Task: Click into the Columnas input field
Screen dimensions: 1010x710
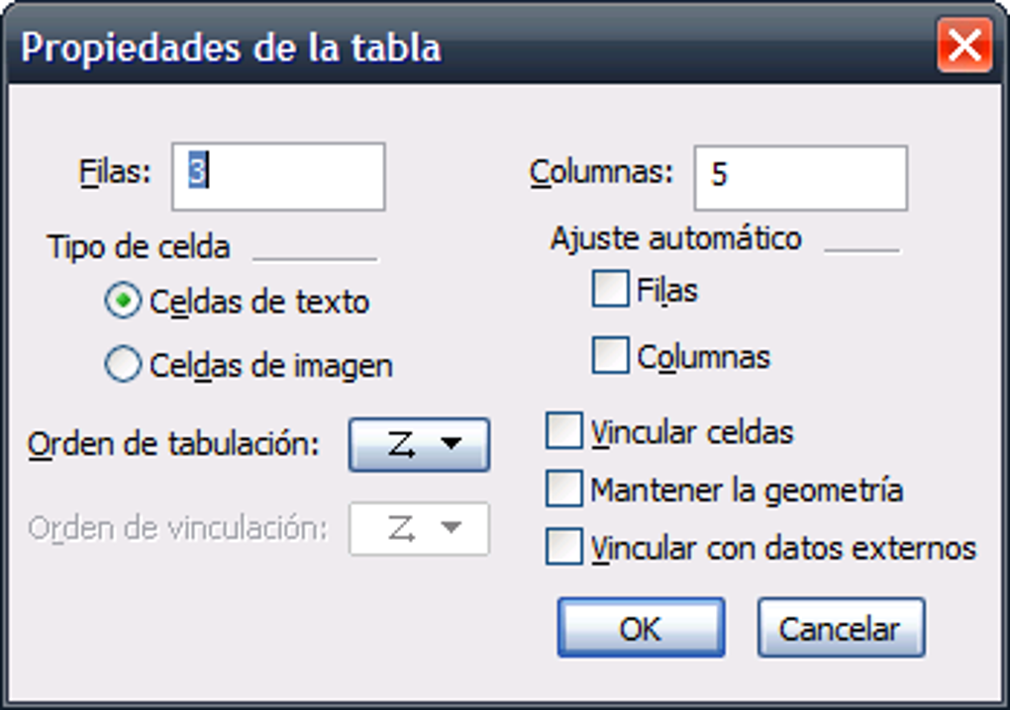Action: coord(800,176)
